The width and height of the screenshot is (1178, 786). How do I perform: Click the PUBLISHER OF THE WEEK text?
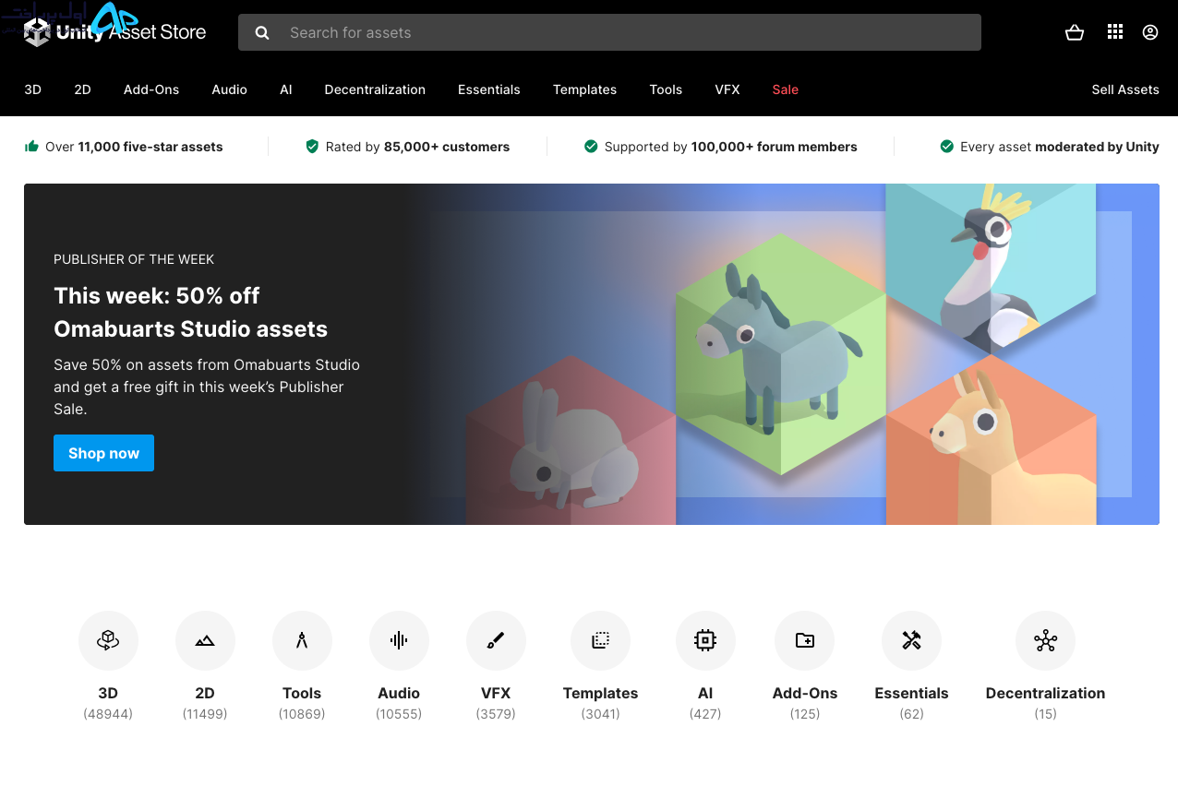tap(134, 259)
